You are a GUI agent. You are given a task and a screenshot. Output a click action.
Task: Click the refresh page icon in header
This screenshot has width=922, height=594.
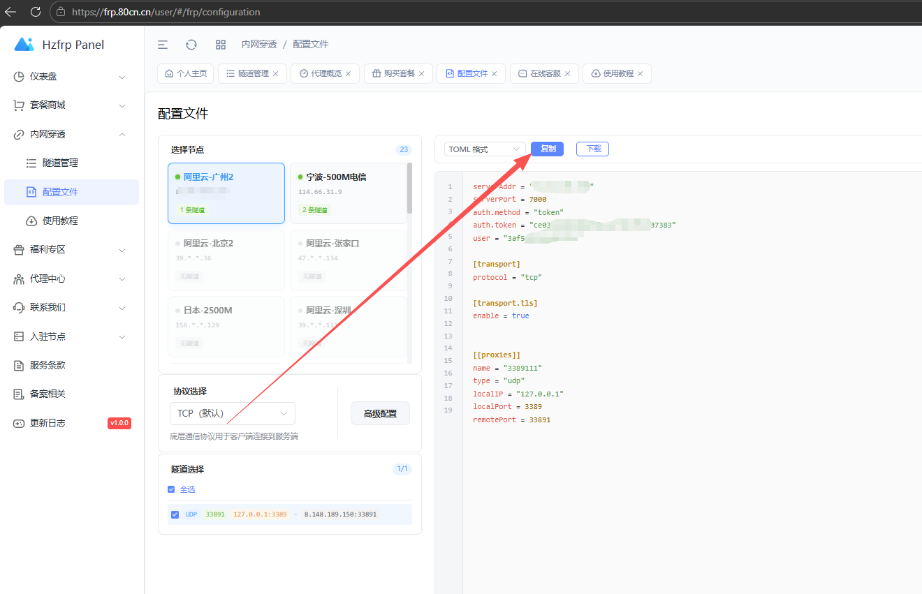(191, 45)
